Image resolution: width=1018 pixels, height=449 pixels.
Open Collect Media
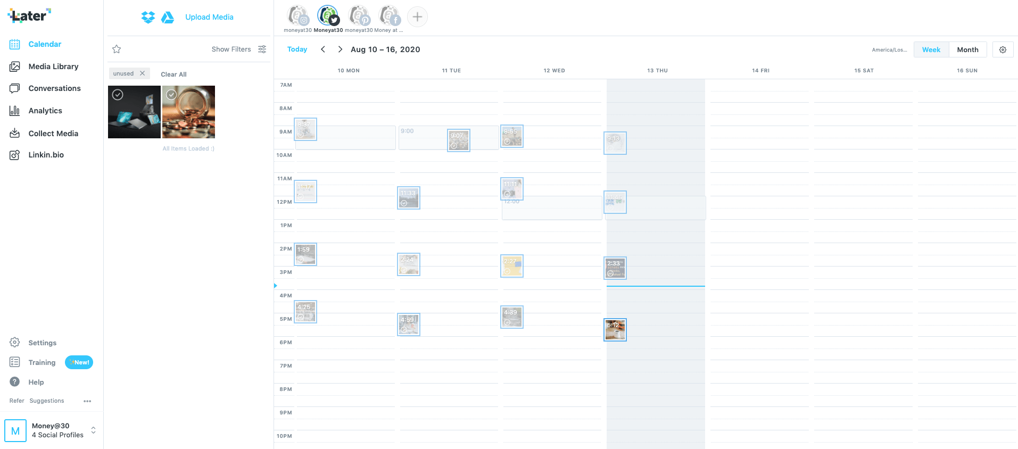53,134
